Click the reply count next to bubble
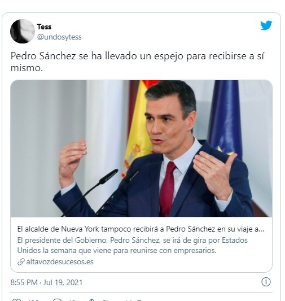 pyautogui.click(x=73, y=300)
